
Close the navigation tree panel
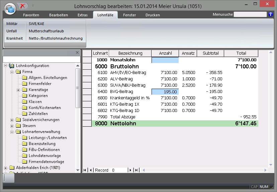[x=77, y=53]
